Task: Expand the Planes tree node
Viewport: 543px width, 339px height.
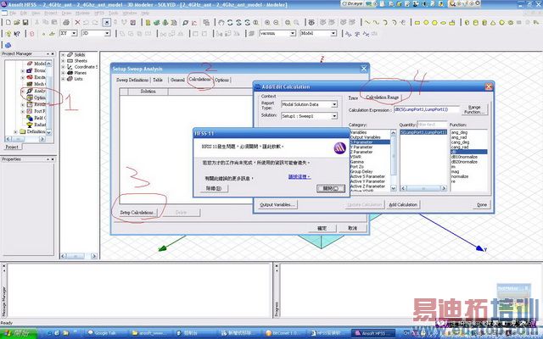Action: tap(63, 73)
